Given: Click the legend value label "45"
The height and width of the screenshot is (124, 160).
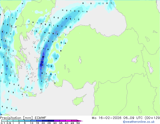Looking at the screenshot, I should pyautogui.click(x=72, y=123).
